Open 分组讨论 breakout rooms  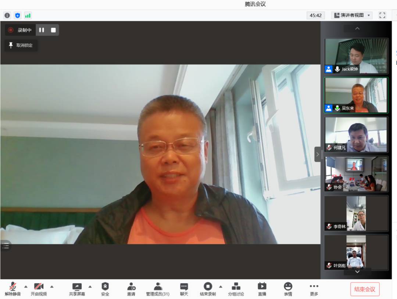click(x=236, y=289)
